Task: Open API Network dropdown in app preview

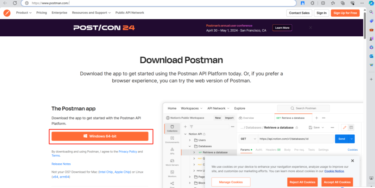Action: pos(218,108)
